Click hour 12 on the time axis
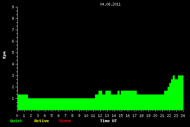The width and height of the screenshot is (190, 127). [x=100, y=116]
